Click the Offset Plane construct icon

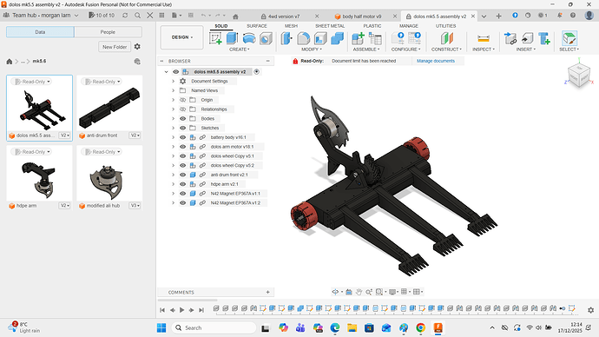[x=446, y=38]
